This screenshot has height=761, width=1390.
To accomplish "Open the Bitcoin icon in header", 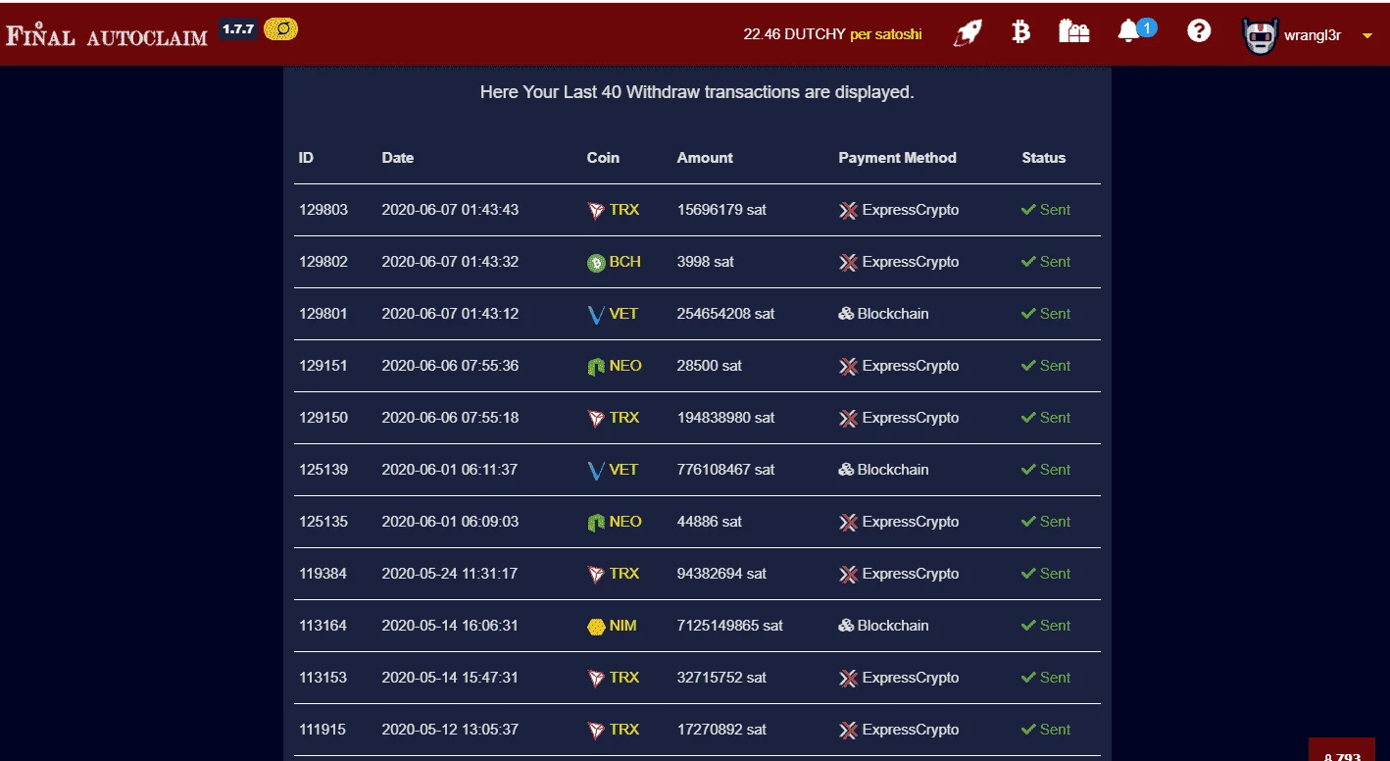I will coord(1021,32).
